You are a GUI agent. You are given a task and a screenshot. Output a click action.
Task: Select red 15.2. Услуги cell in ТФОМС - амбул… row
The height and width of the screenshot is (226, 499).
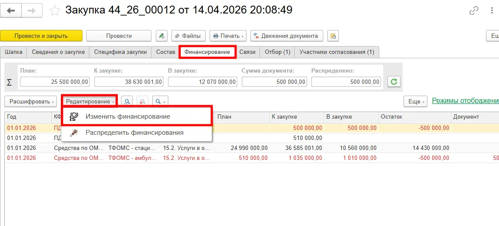click(x=188, y=158)
